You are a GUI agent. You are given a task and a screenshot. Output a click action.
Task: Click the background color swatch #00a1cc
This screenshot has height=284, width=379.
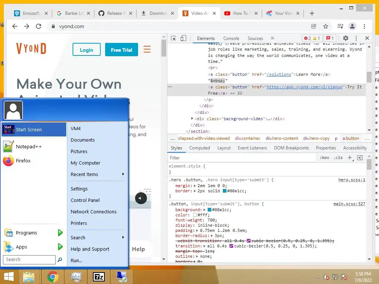(x=209, y=210)
